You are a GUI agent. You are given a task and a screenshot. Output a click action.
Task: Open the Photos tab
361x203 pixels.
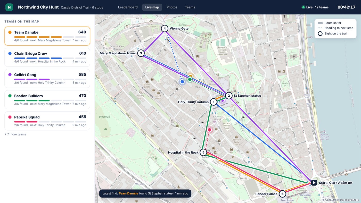(172, 7)
